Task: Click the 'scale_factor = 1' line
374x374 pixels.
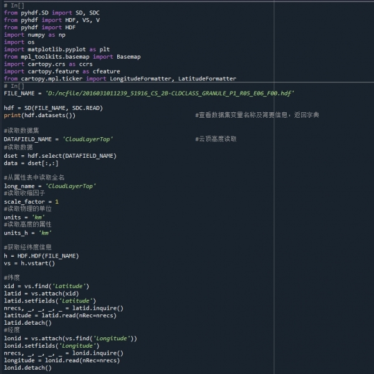Action: tap(31, 201)
